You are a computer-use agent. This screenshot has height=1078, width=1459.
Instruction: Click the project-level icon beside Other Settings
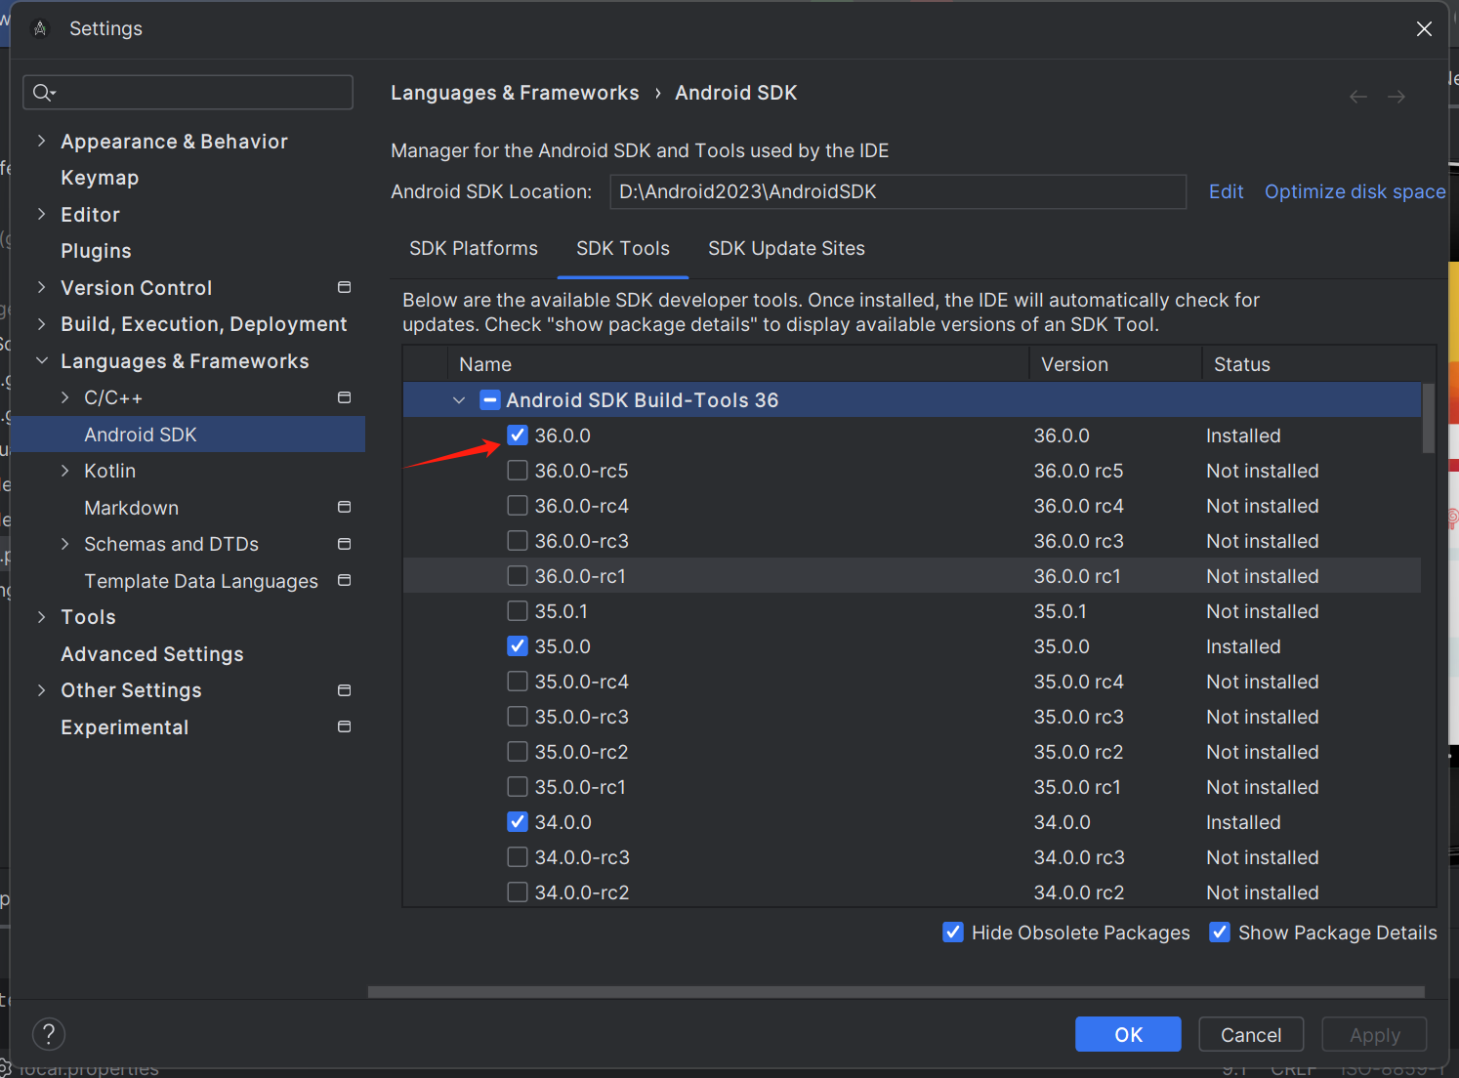(x=344, y=690)
